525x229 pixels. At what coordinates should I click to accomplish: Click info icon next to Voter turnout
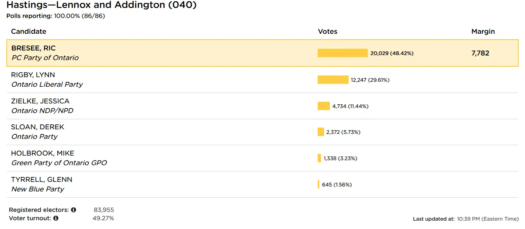point(56,218)
